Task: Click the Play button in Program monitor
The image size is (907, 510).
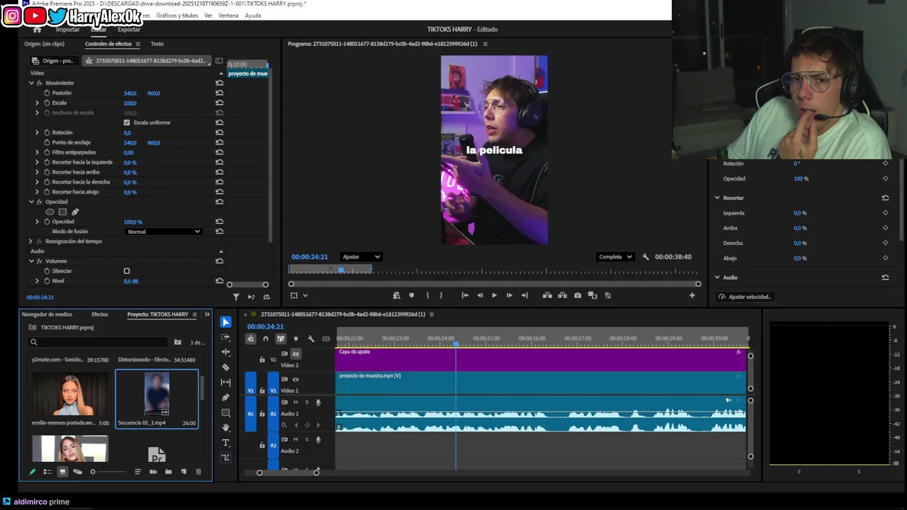Action: point(494,295)
